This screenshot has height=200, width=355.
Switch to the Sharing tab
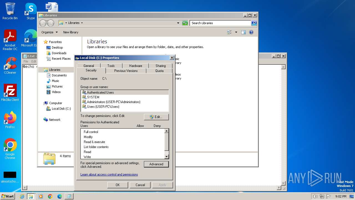coord(161,66)
